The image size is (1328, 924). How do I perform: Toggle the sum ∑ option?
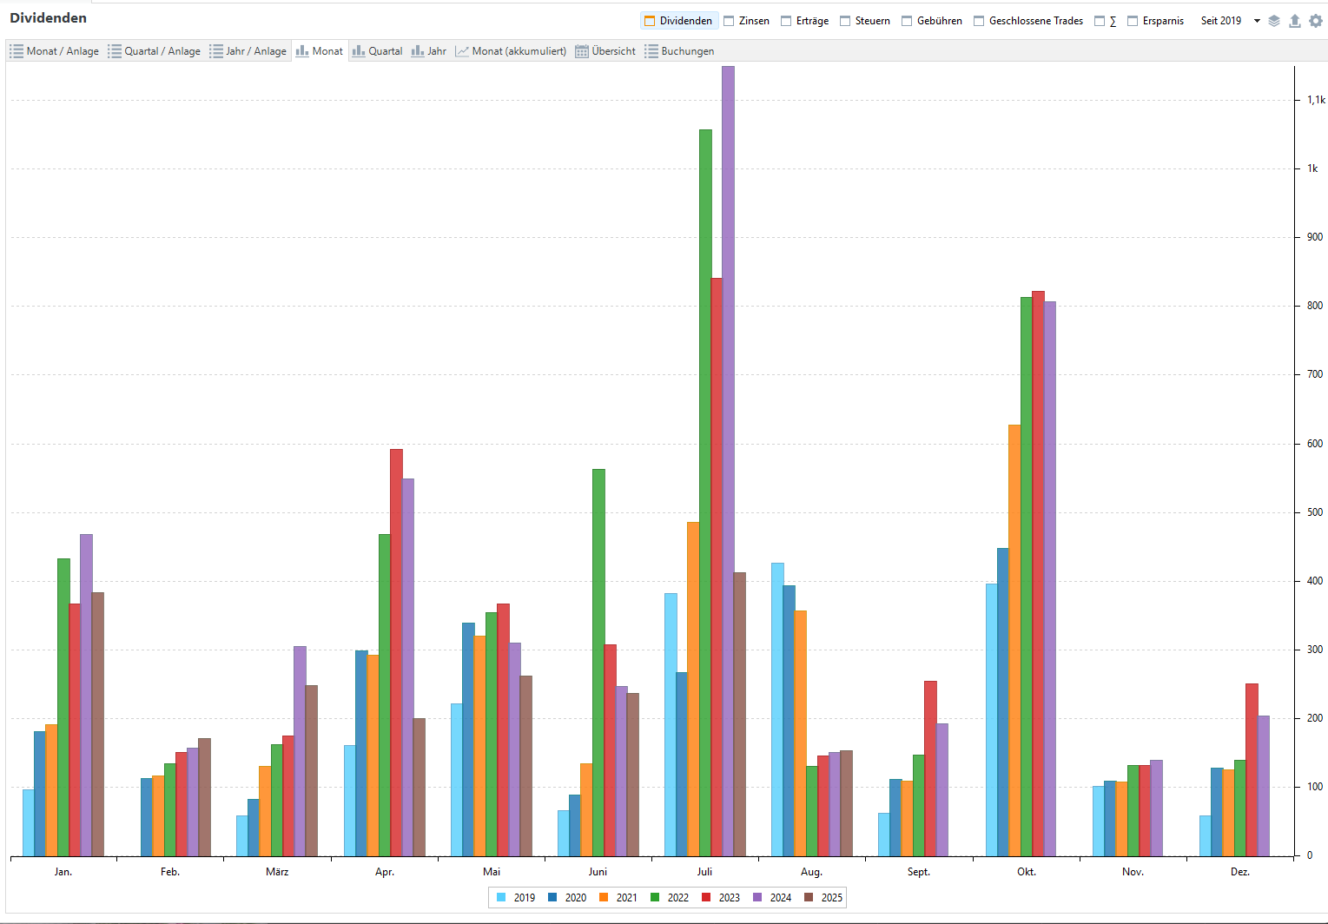[1106, 21]
